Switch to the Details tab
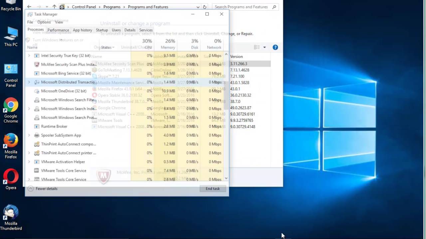This screenshot has width=426, height=239. pyautogui.click(x=130, y=30)
